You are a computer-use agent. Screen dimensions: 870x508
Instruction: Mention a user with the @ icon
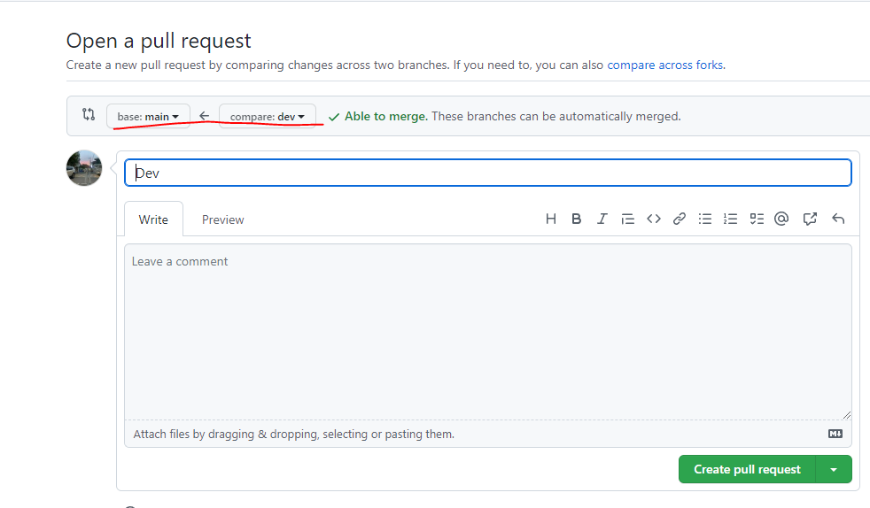coord(781,219)
